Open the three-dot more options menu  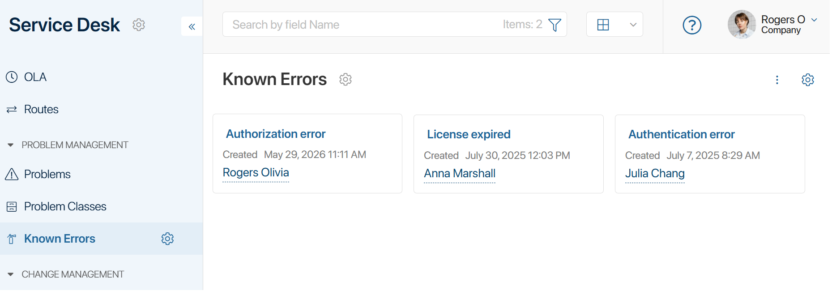point(777,80)
